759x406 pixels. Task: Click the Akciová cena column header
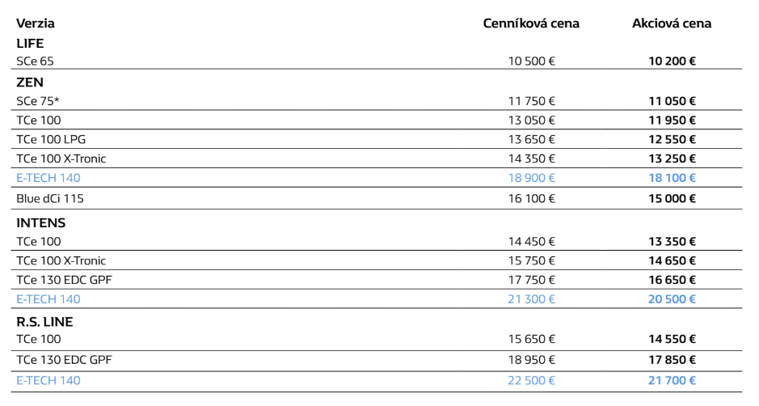click(x=672, y=23)
